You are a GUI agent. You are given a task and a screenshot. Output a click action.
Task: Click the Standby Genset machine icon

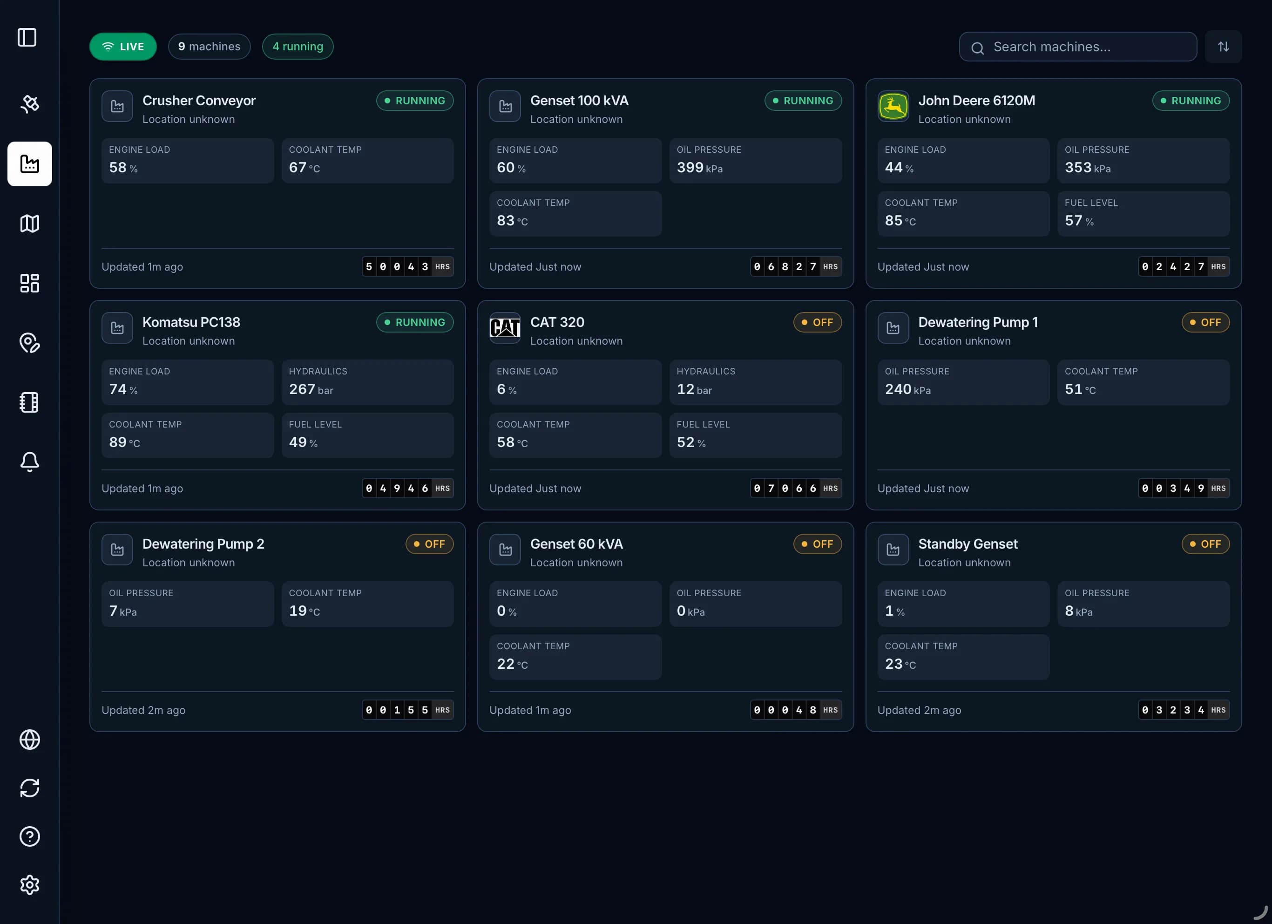[x=893, y=549]
